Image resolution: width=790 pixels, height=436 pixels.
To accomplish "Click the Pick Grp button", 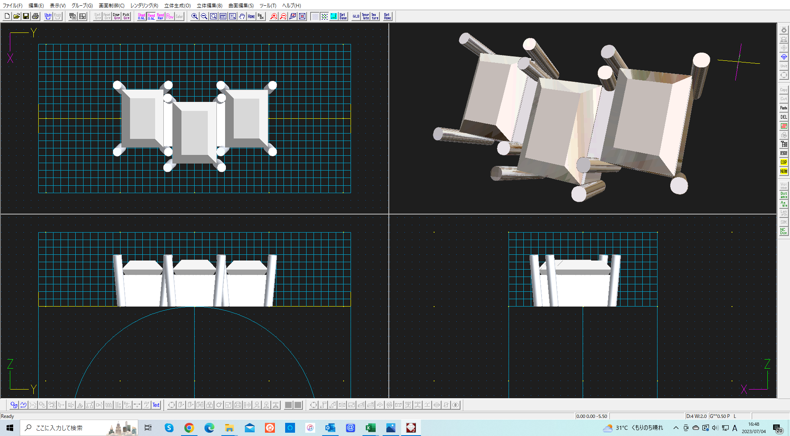I will 126,16.
